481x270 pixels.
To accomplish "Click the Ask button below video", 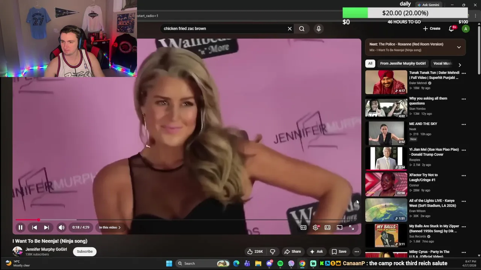I will click(316, 252).
